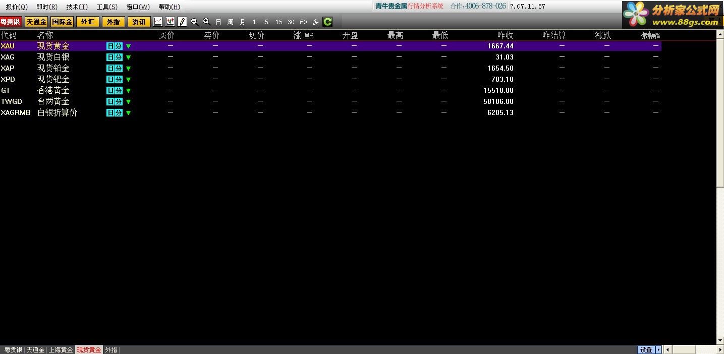Open the 窗口(W) menu
The height and width of the screenshot is (354, 724).
pyautogui.click(x=138, y=7)
